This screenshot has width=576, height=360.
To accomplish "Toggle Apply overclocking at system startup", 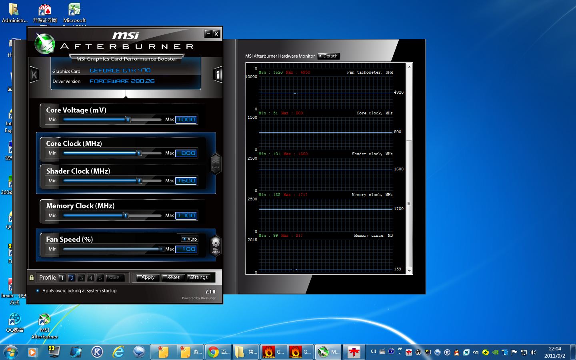I will click(76, 291).
